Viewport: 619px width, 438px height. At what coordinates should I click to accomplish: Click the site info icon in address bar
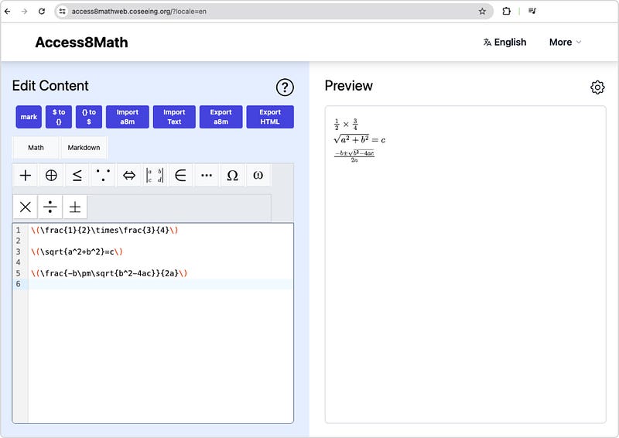[x=62, y=12]
